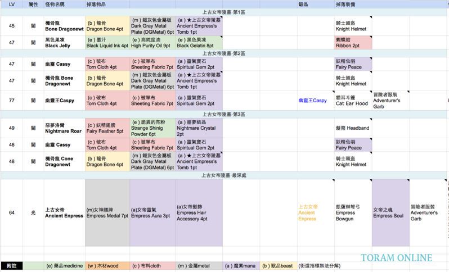Click the Cat Ear Hood cell

(353, 101)
